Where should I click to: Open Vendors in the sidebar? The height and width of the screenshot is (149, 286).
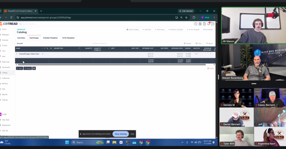(x=5, y=83)
